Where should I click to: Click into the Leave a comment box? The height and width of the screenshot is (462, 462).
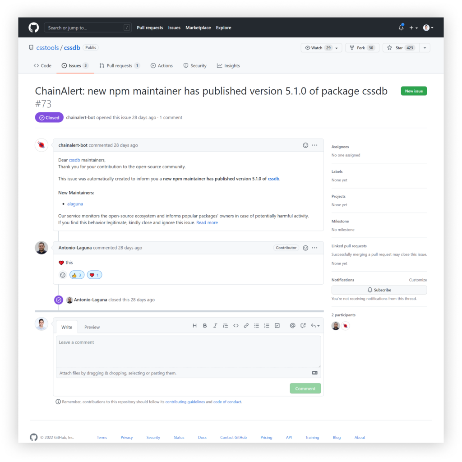tap(188, 352)
